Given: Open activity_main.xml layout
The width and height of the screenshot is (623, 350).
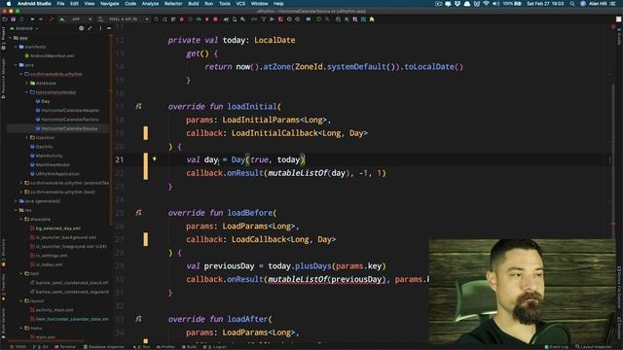Looking at the screenshot, I should (x=52, y=310).
